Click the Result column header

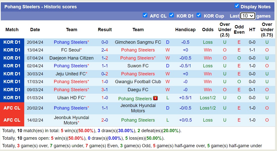[105, 29]
